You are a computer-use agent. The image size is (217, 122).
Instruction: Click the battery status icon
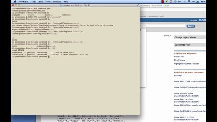(198, 2)
